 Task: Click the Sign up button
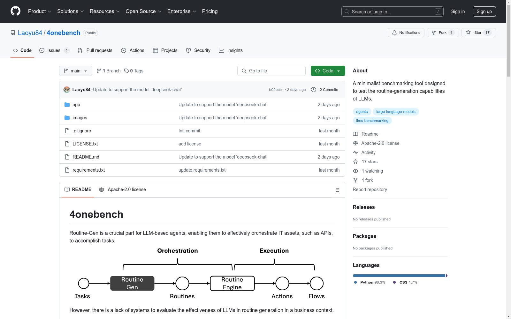pos(484,11)
